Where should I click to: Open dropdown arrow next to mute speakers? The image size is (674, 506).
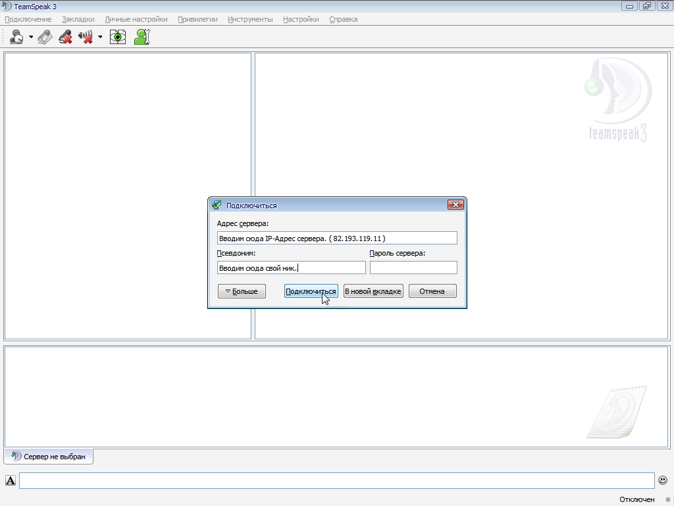click(x=100, y=37)
